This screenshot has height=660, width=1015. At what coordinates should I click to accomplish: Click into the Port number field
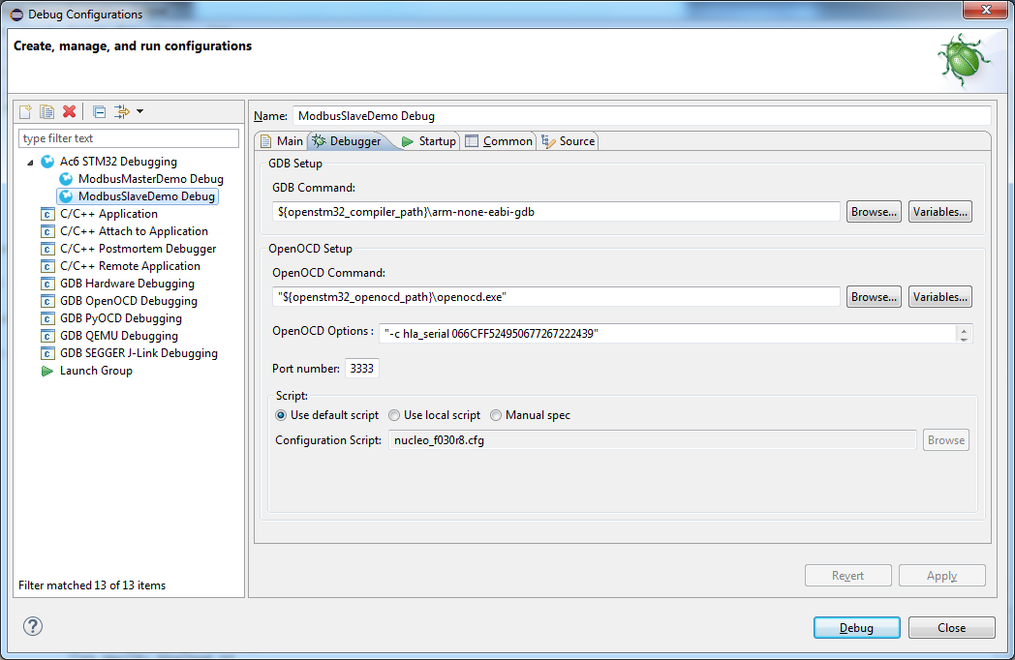[x=362, y=369]
